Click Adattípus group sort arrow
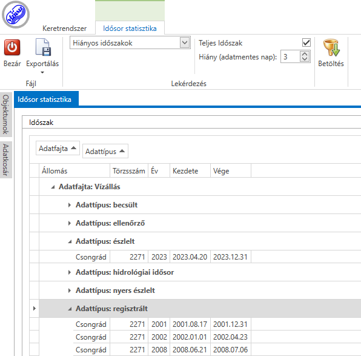This screenshot has width=361, height=356. pos(122,151)
